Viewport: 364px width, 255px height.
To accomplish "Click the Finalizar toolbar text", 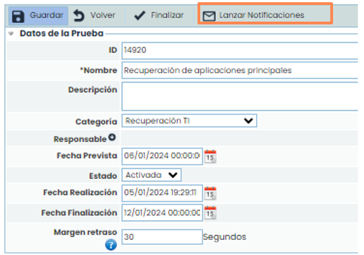I will tap(167, 16).
